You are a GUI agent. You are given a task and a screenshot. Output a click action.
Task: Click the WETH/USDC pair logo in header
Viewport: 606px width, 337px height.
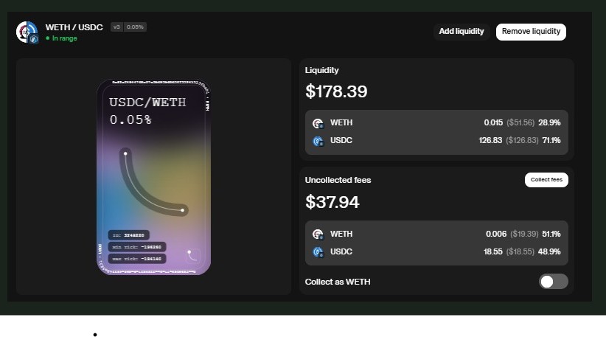pos(27,32)
